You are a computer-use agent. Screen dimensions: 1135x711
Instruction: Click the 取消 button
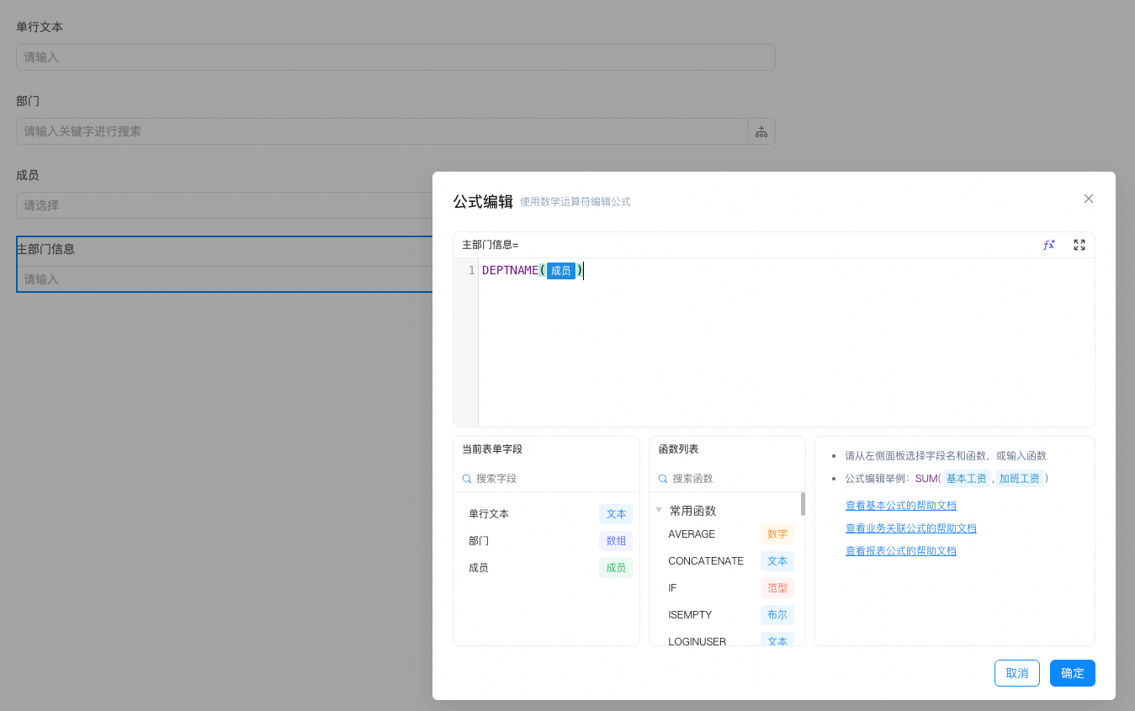pyautogui.click(x=1016, y=673)
